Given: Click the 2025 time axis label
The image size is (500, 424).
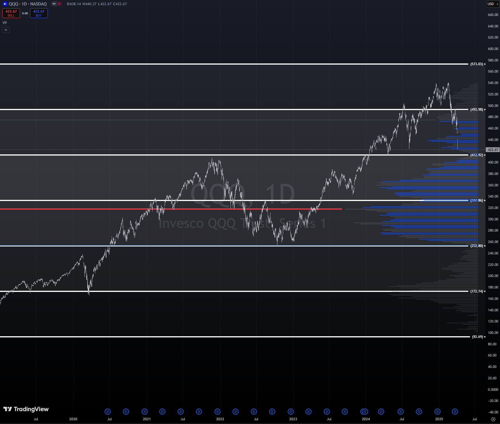Looking at the screenshot, I should click(x=439, y=419).
